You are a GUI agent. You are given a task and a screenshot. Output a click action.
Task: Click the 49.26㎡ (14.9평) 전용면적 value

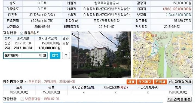42,21
